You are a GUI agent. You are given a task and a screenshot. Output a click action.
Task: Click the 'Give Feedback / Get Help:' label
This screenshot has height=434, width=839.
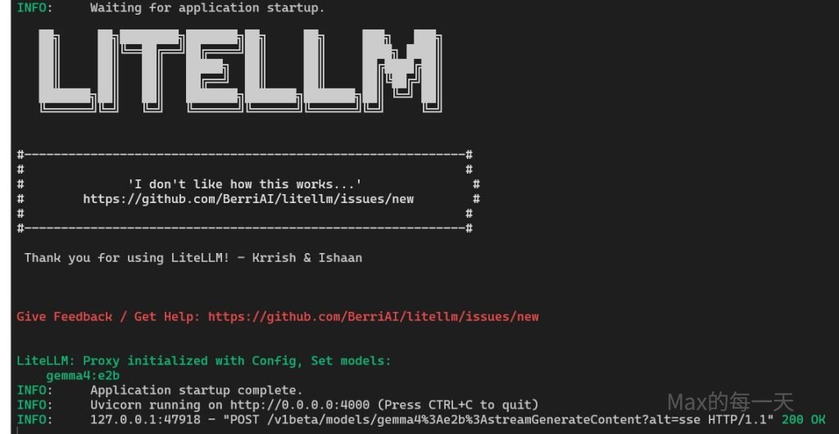(x=109, y=316)
